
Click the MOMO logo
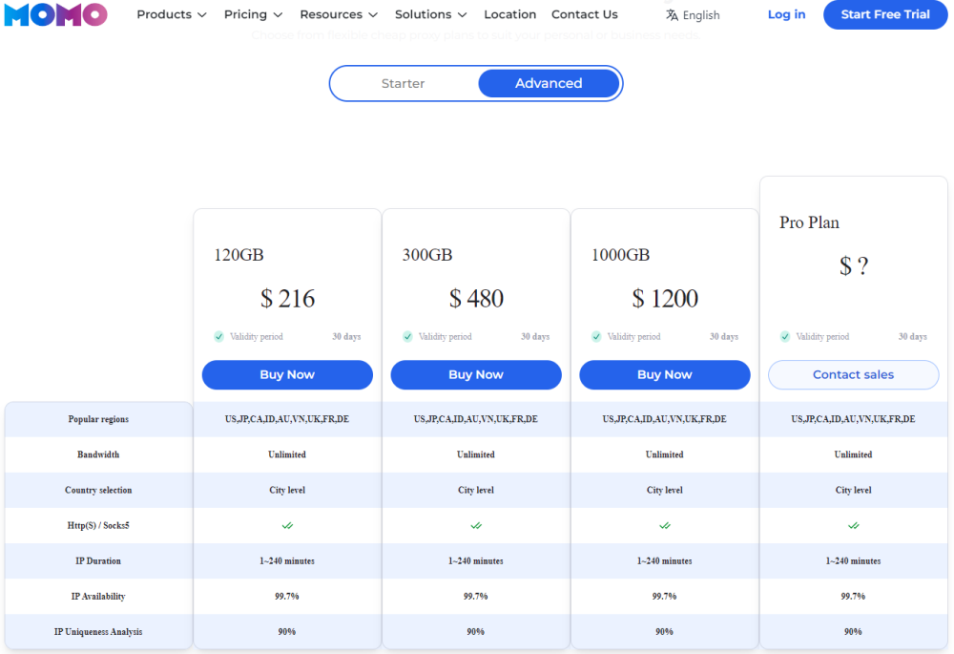[55, 14]
